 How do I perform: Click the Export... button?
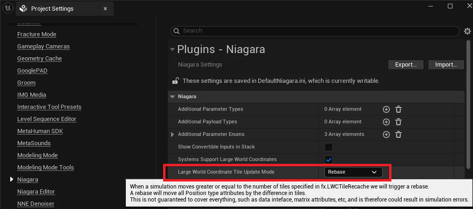coord(406,65)
